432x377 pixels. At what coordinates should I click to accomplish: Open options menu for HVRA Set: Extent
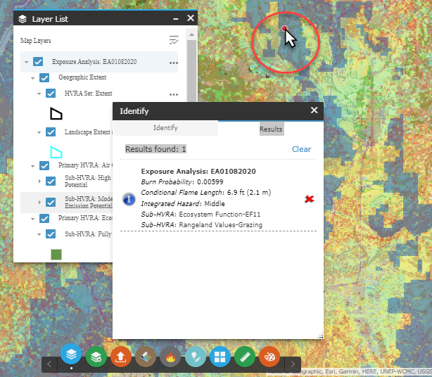click(x=174, y=94)
